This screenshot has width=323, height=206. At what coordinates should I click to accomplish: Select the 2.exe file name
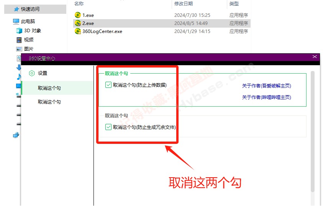88,23
